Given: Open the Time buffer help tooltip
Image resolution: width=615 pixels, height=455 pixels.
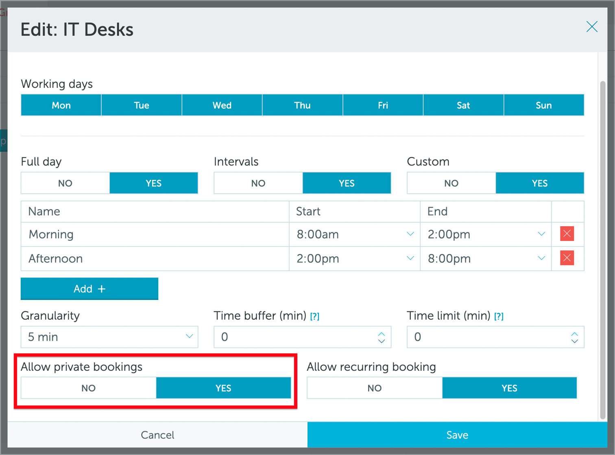Looking at the screenshot, I should click(x=315, y=316).
